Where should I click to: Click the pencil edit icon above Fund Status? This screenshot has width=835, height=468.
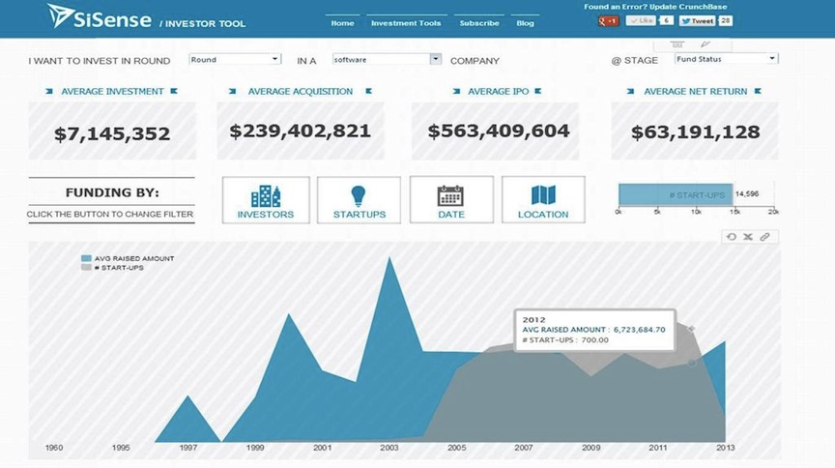click(705, 44)
